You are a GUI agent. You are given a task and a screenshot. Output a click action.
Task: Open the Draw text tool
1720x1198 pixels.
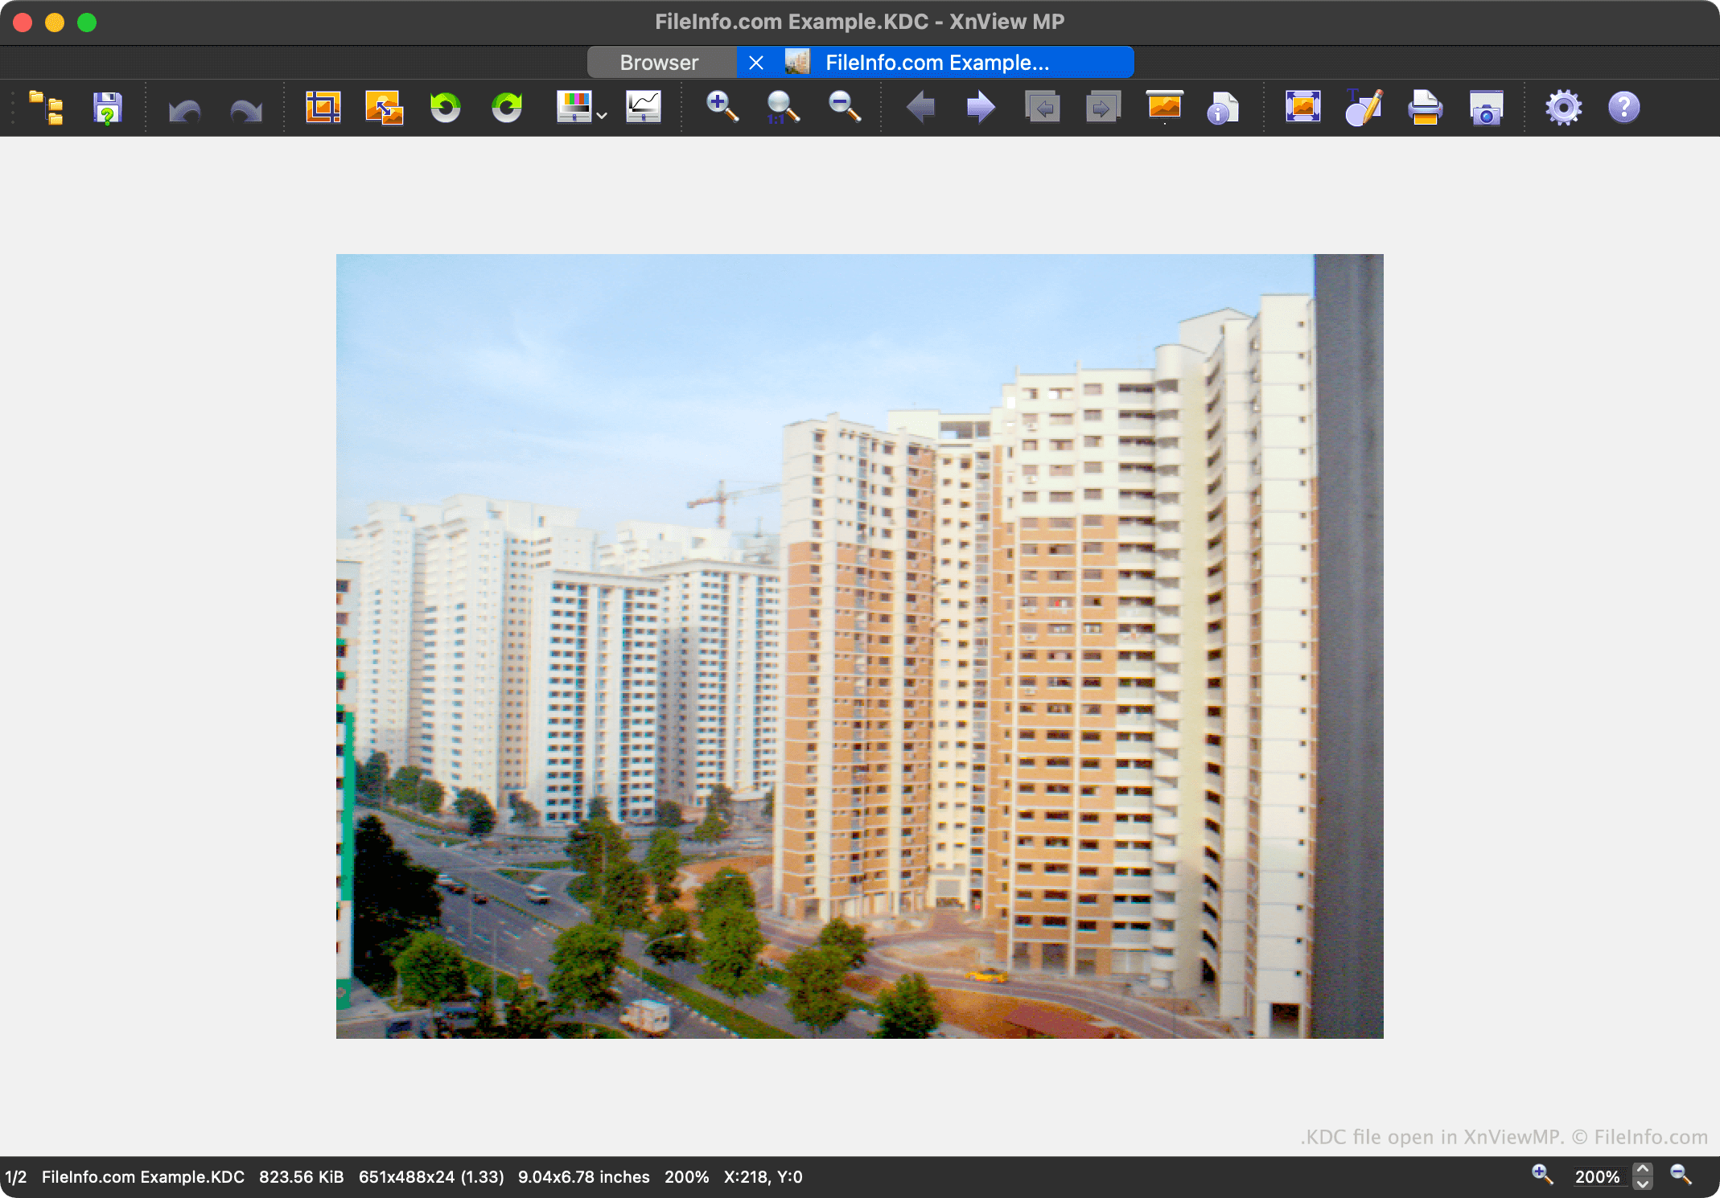1364,107
